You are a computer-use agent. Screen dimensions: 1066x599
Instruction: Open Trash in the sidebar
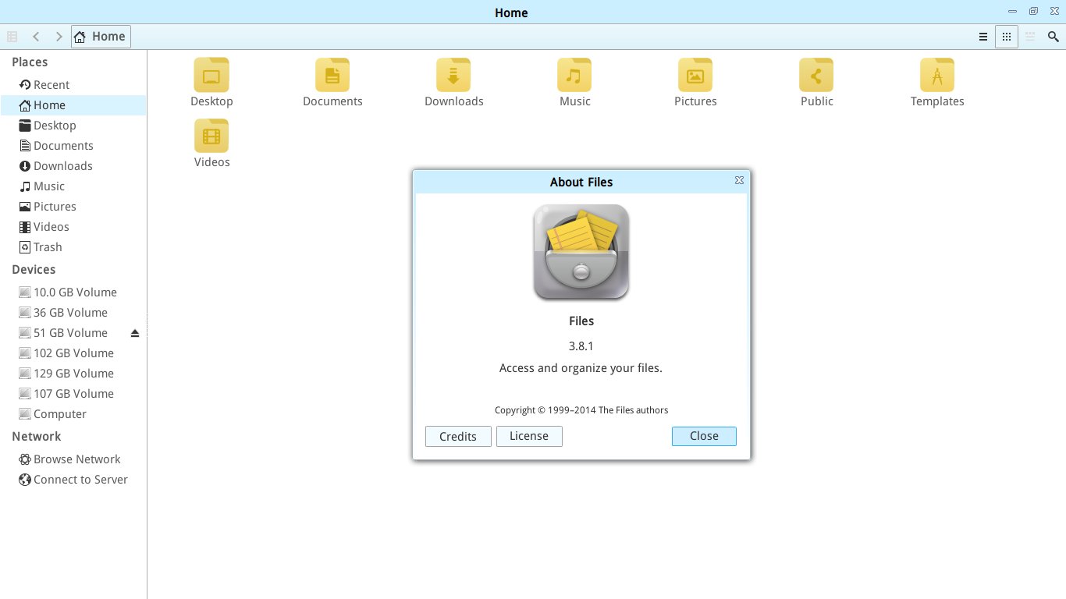pos(47,247)
